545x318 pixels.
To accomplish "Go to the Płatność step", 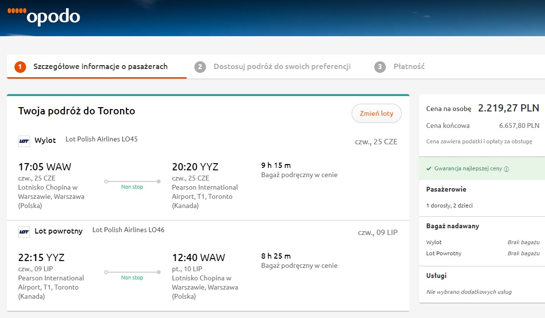I will [x=409, y=67].
